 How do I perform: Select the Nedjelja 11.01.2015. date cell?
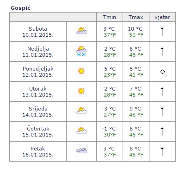[x=38, y=52]
